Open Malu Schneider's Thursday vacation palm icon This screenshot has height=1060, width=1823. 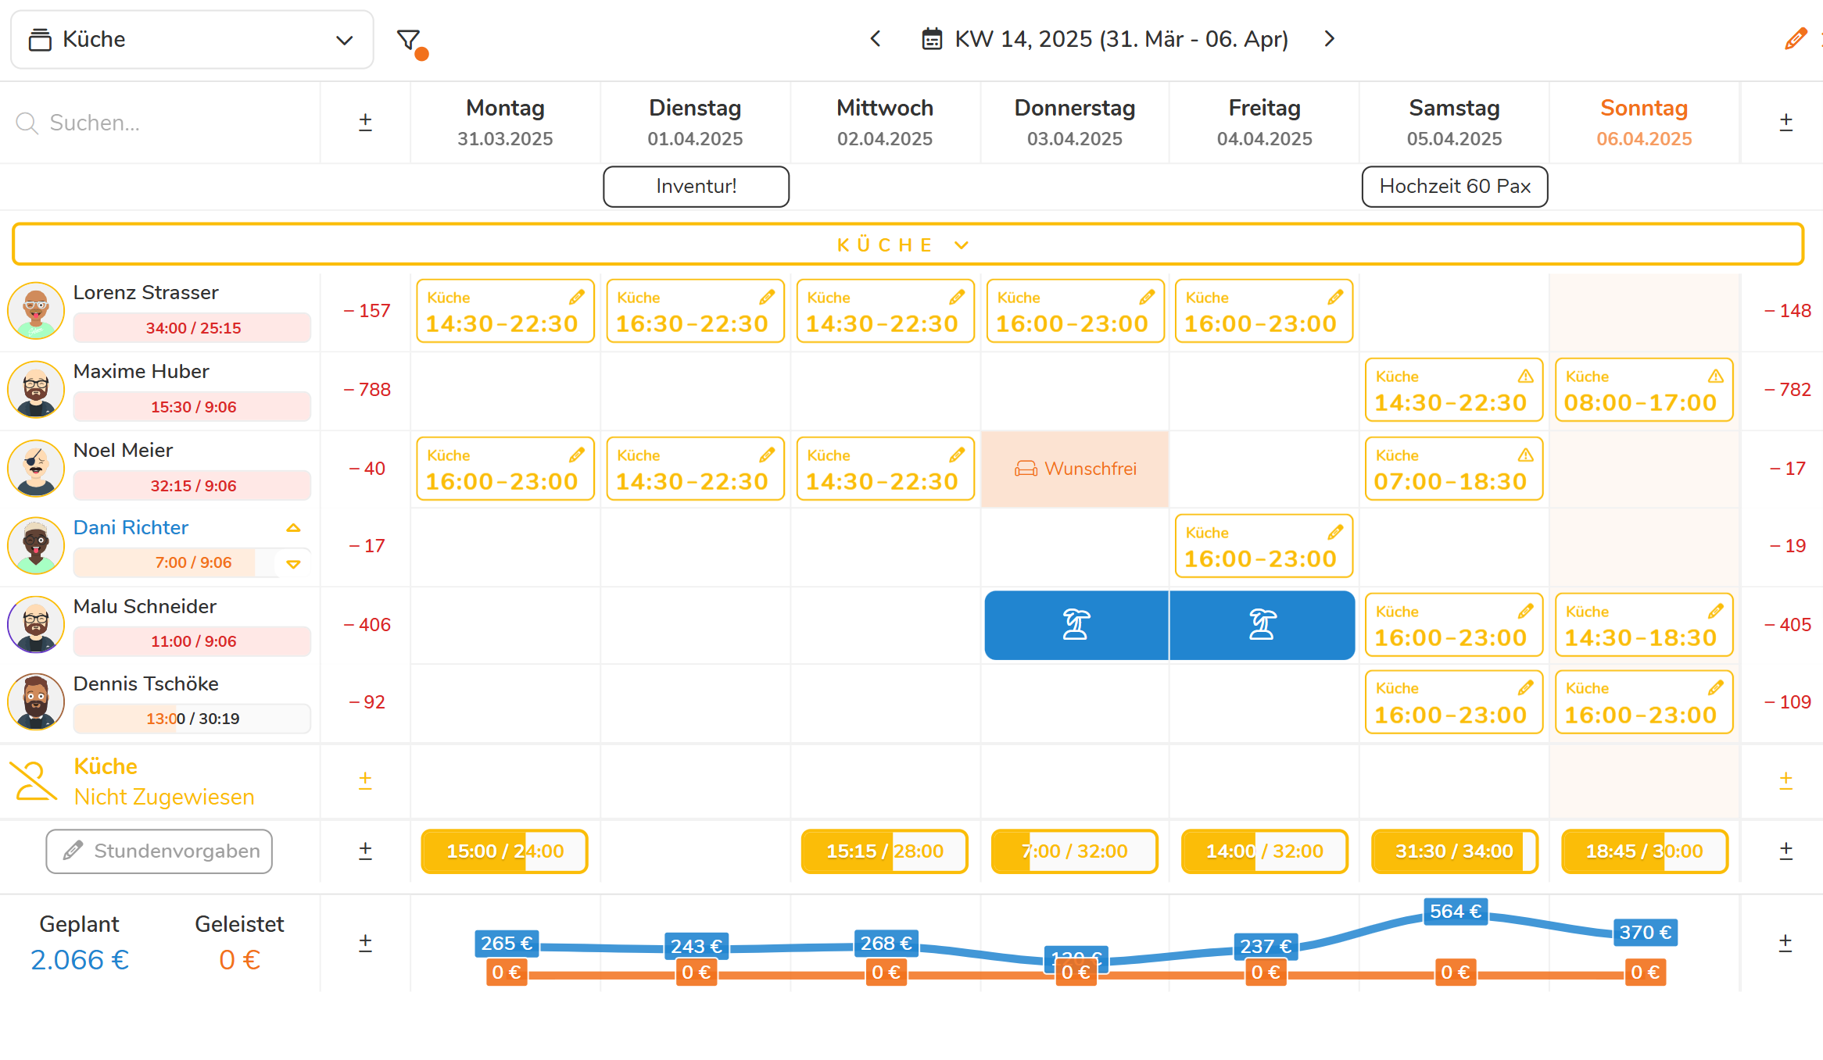coord(1076,625)
